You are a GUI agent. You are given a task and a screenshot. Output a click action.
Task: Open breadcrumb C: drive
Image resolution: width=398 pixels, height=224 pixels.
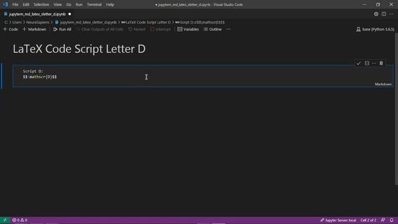tap(6, 22)
